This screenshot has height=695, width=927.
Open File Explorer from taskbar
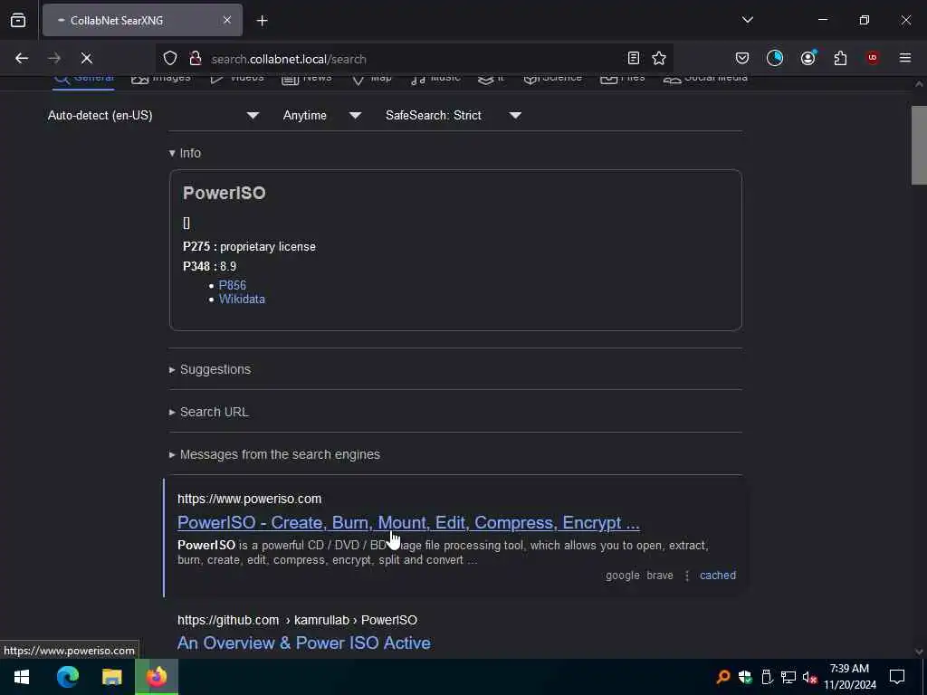pos(111,677)
